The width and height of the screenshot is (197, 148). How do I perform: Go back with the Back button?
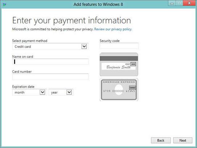click(x=161, y=140)
